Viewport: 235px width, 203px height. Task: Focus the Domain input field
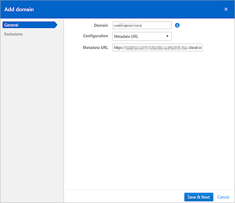(x=142, y=25)
